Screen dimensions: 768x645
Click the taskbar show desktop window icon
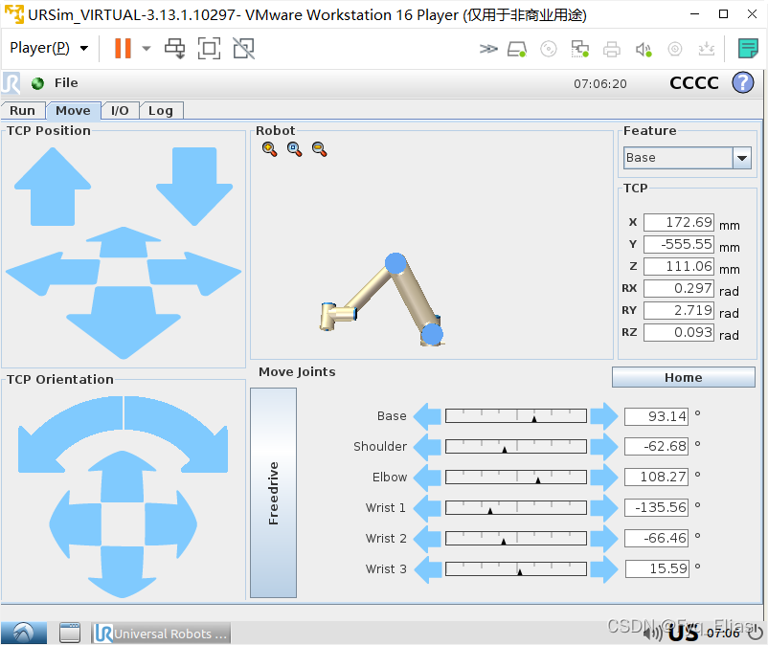click(x=70, y=633)
